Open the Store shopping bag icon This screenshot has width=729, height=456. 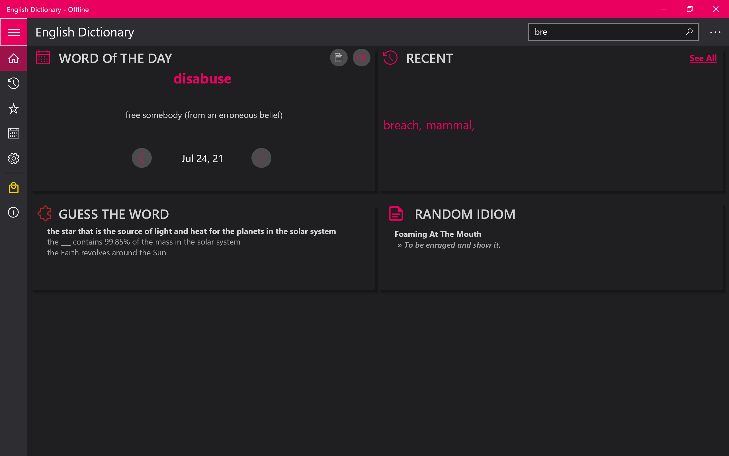point(14,188)
